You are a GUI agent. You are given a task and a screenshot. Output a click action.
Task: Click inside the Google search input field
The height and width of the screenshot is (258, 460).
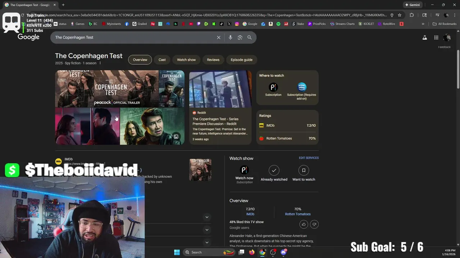135,37
